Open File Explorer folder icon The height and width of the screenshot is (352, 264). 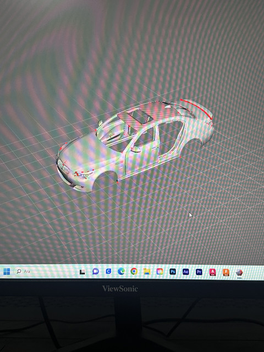coord(147,272)
